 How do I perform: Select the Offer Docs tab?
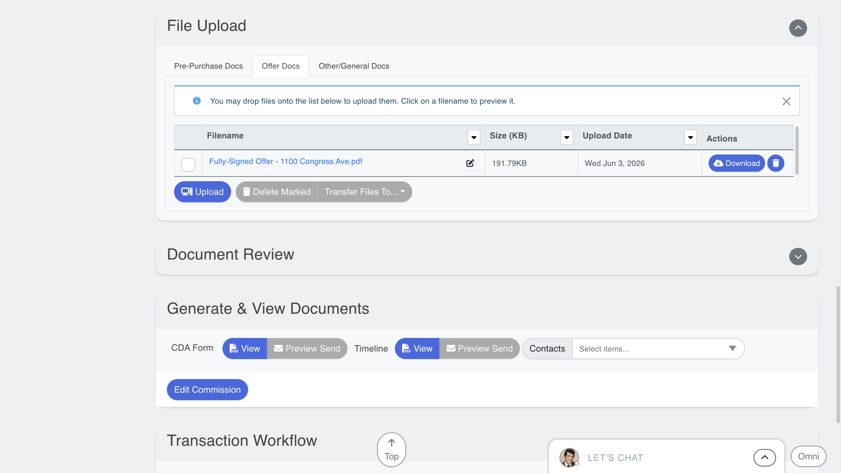(x=281, y=66)
